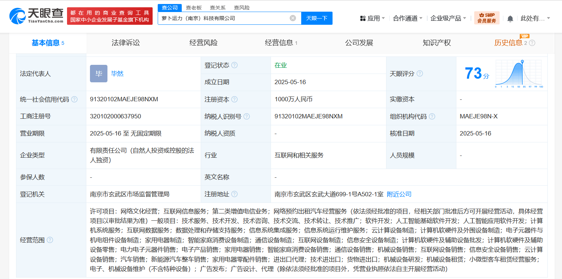This screenshot has height=279, width=562.
Task: Click the 天眼一下 search button
Action: (x=317, y=18)
